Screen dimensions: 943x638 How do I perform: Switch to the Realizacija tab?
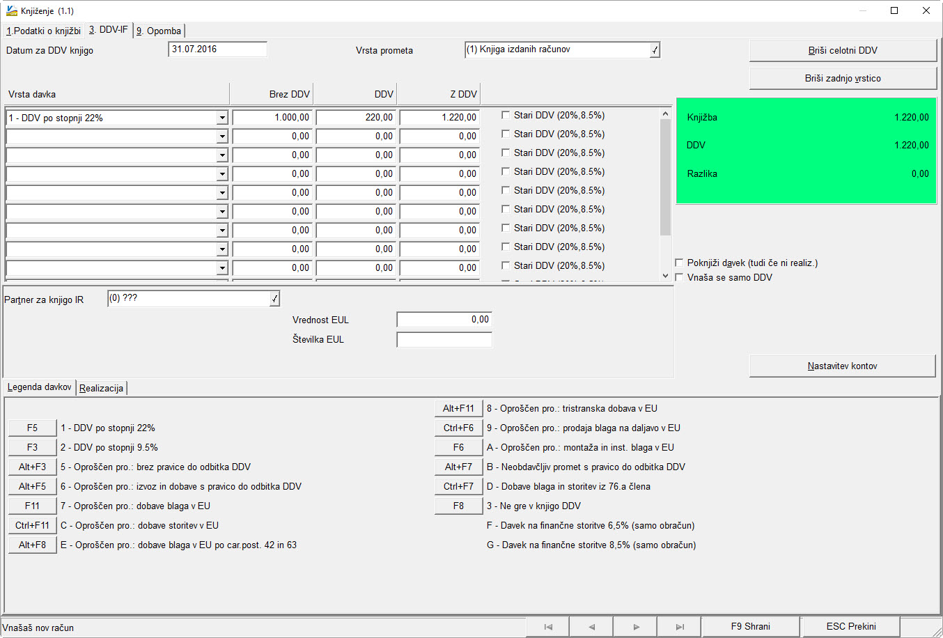click(x=102, y=388)
